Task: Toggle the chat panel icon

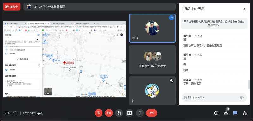Action: [x=235, y=113]
